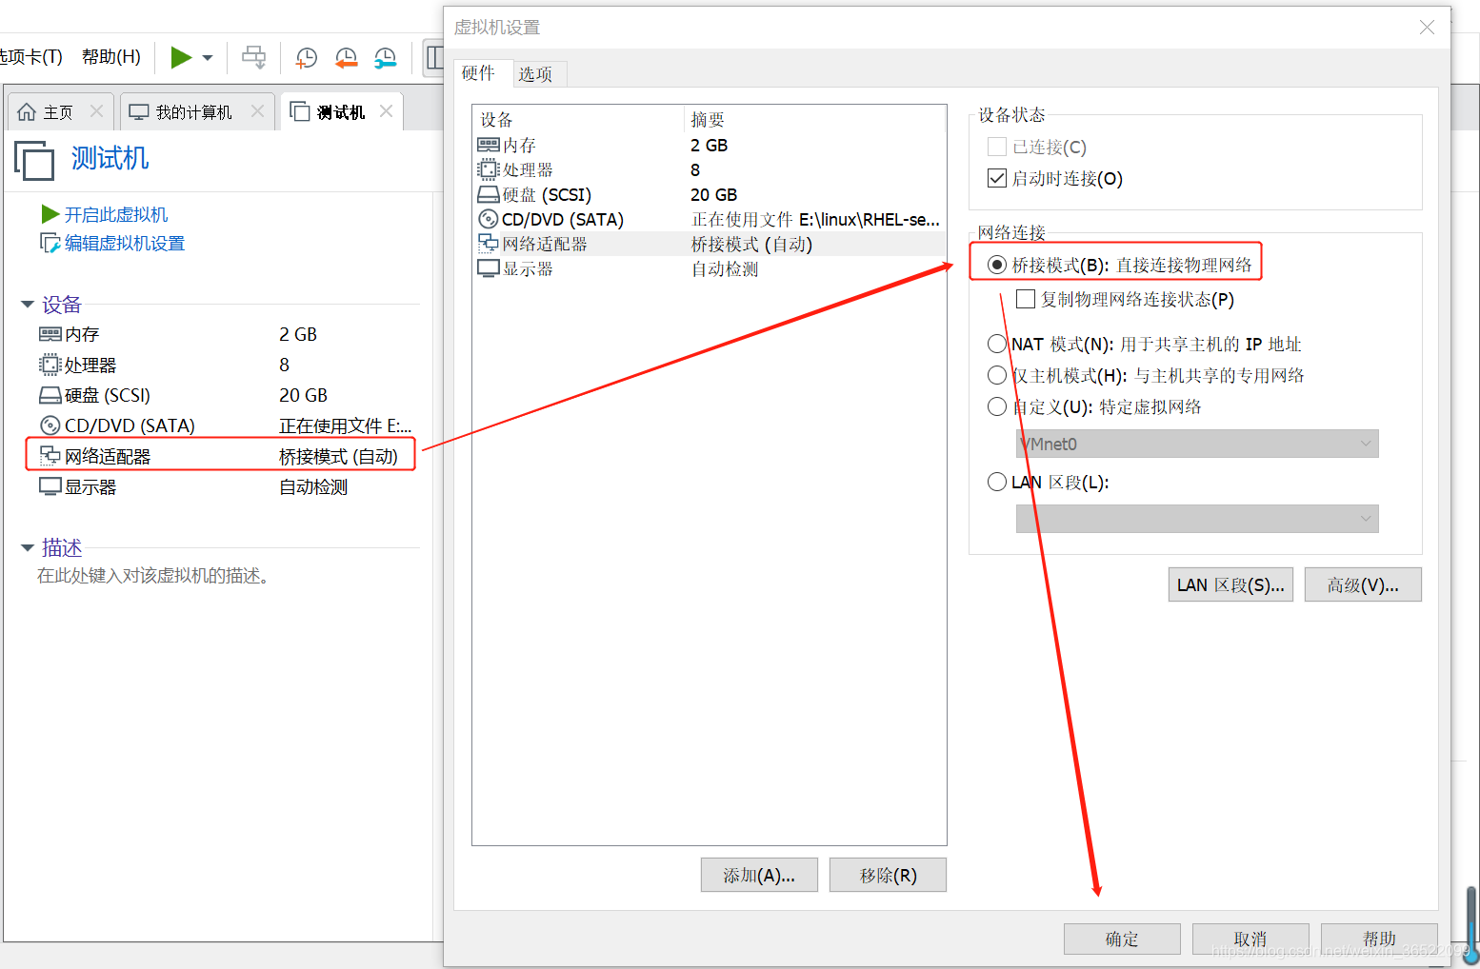
Task: Click 开启此虚拟机 link
Action: (116, 215)
